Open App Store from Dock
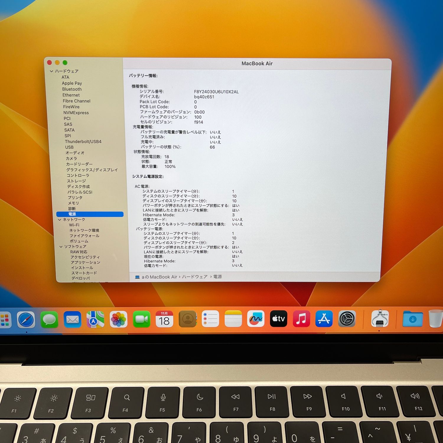This screenshot has height=443, width=443. pyautogui.click(x=324, y=319)
